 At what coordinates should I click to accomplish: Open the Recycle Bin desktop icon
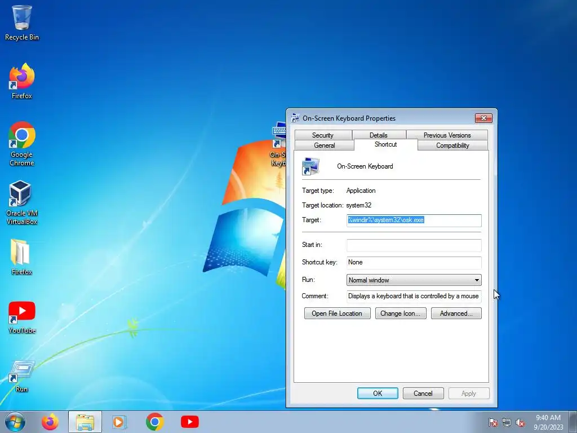point(22,23)
